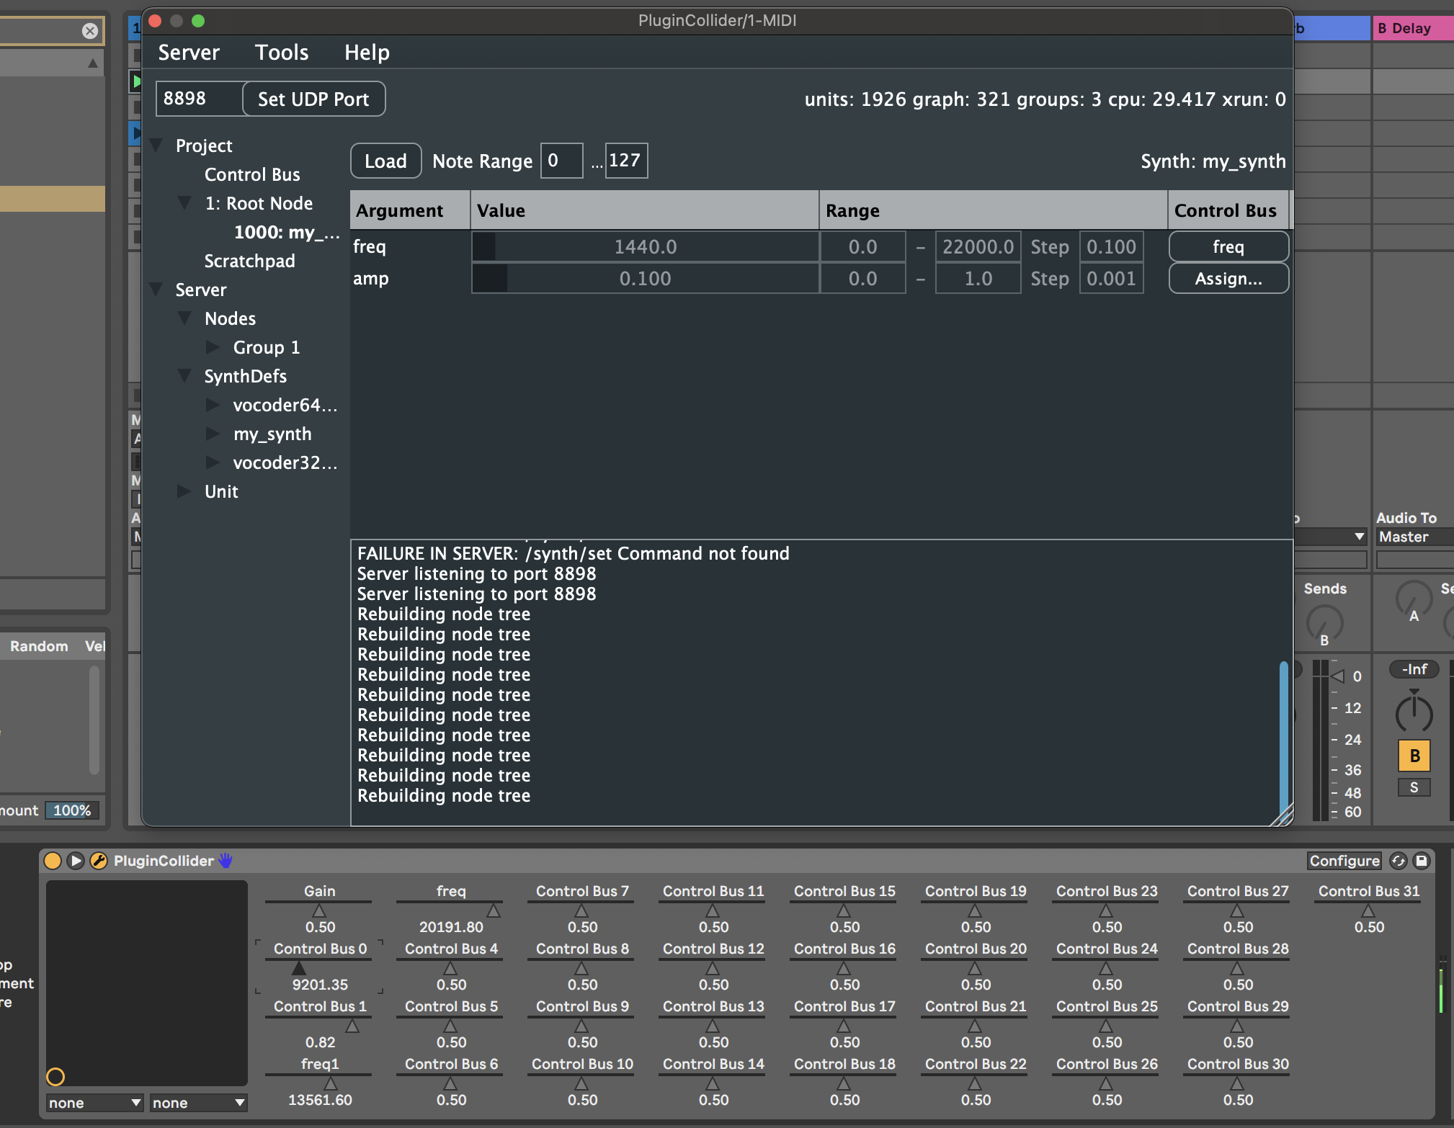Expand the Group 1 node
The width and height of the screenshot is (1454, 1128).
213,347
